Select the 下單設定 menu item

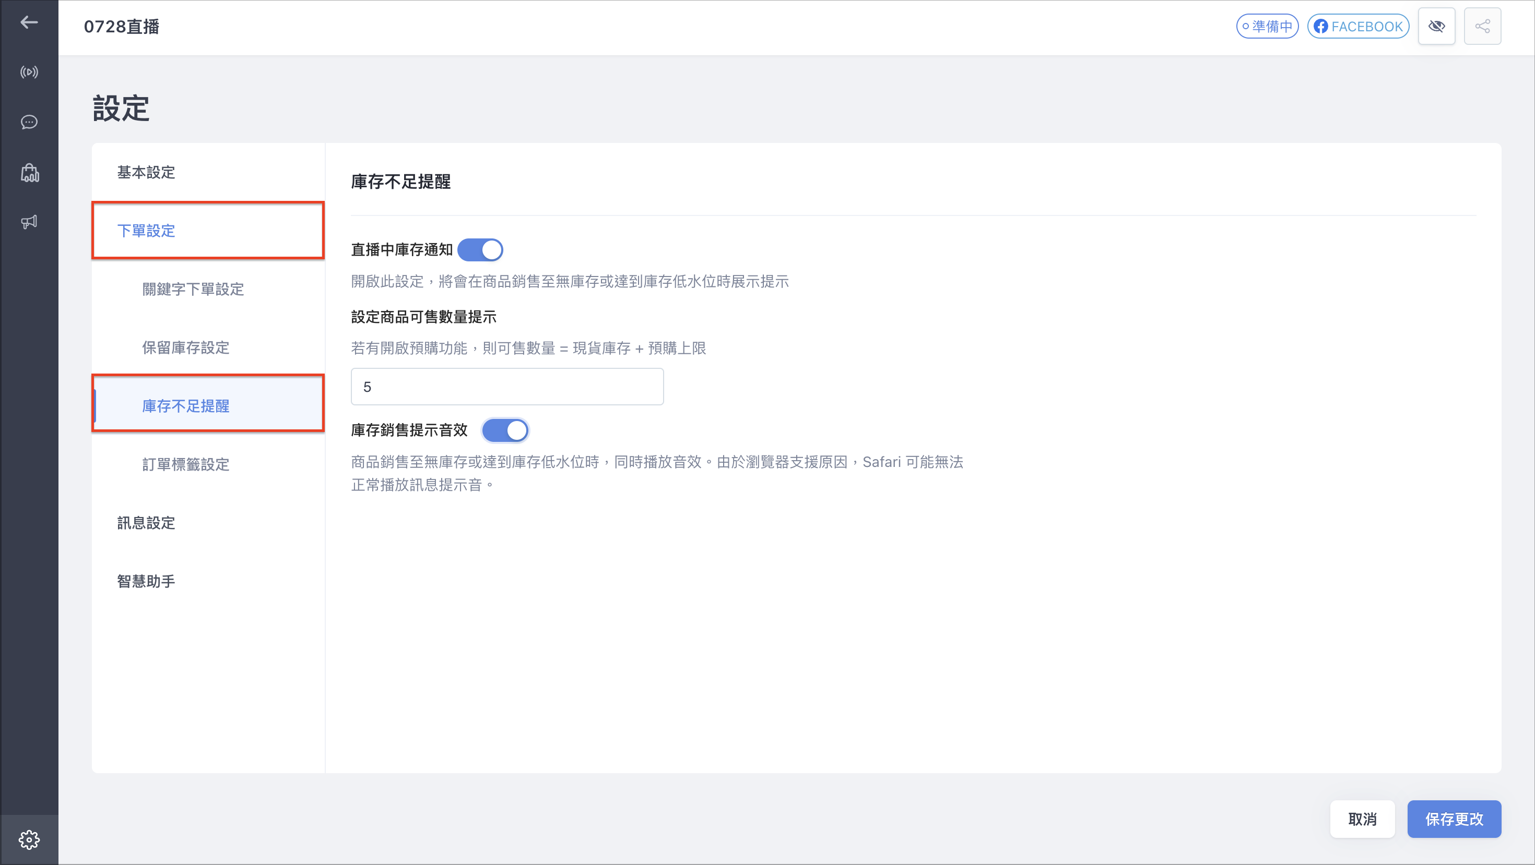tap(208, 231)
